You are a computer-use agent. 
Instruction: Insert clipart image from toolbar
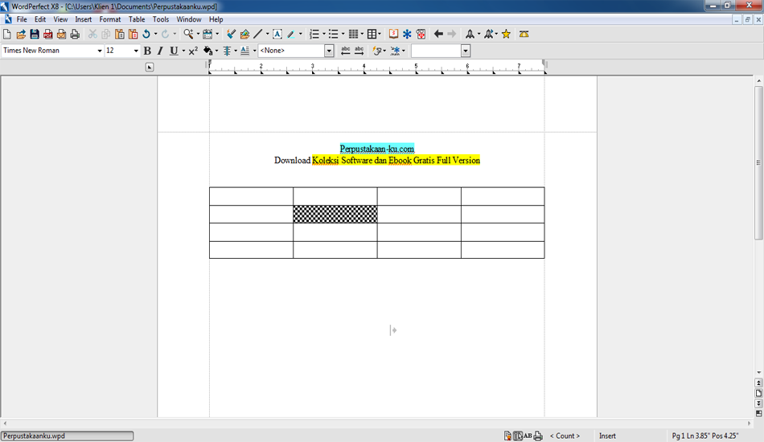click(x=244, y=34)
